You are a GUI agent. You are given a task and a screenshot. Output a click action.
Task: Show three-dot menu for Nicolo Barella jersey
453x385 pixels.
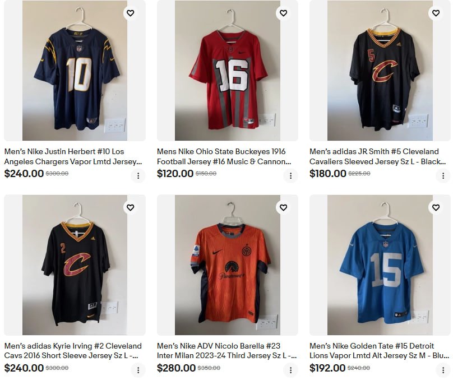tap(290, 370)
